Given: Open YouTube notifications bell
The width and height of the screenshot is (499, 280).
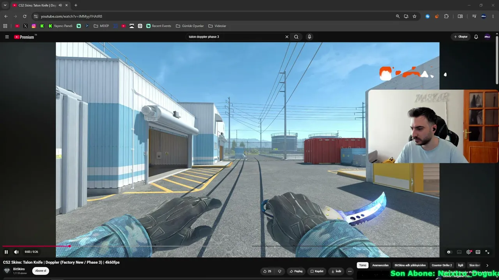Looking at the screenshot, I should 476,37.
